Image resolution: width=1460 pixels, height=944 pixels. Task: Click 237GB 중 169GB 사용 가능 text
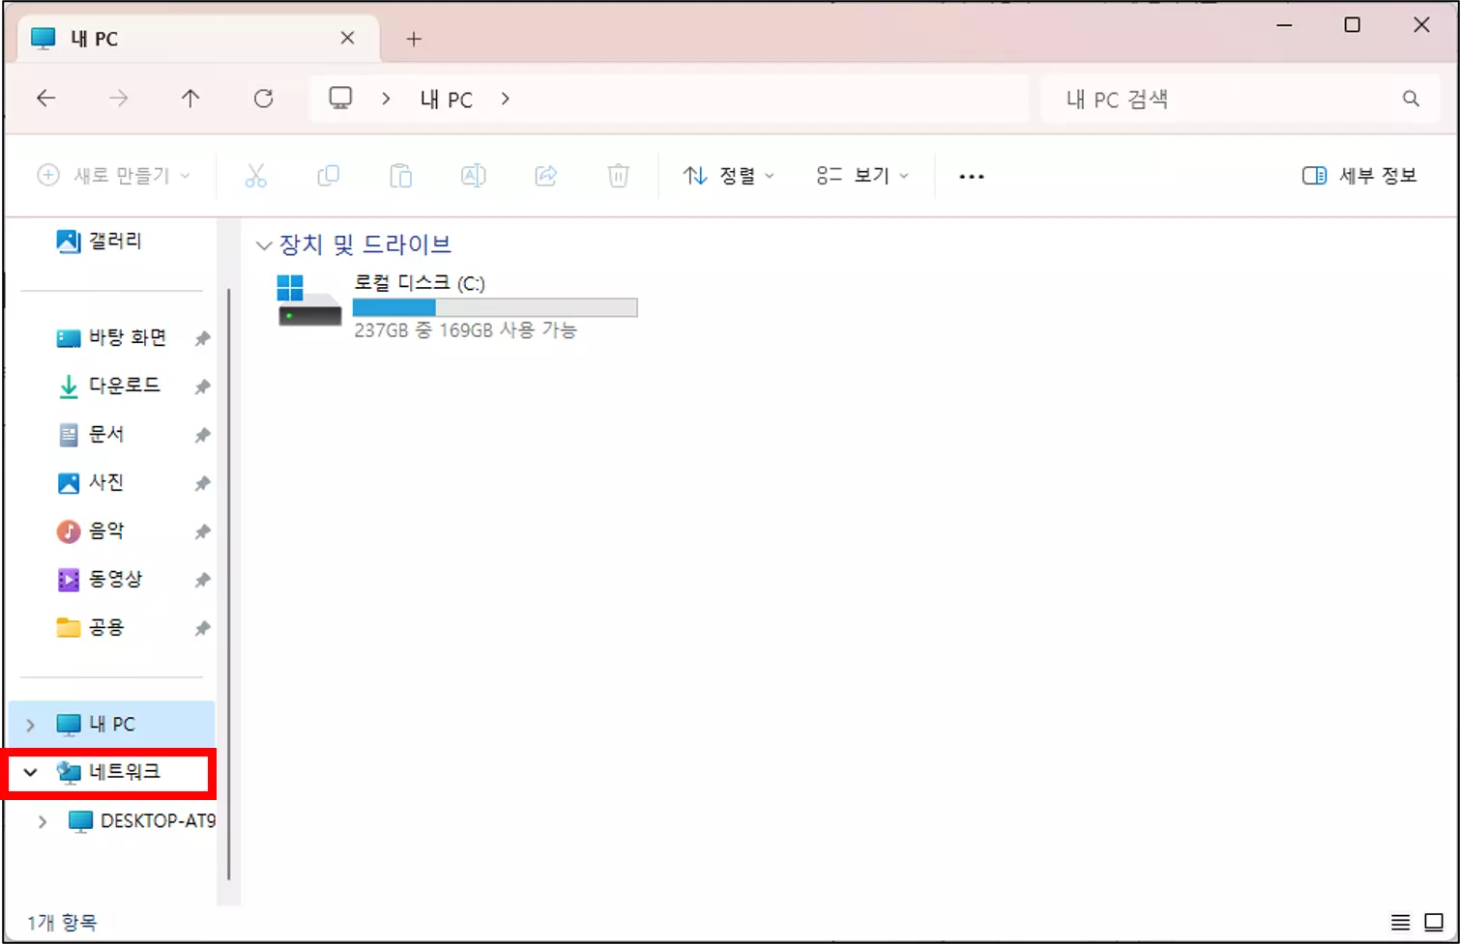(x=465, y=330)
